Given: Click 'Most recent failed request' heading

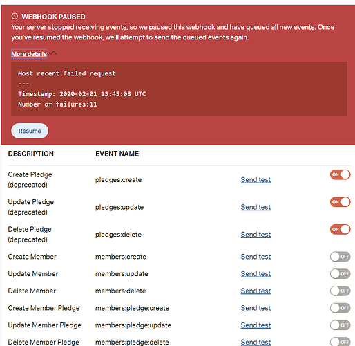Looking at the screenshot, I should tap(67, 73).
